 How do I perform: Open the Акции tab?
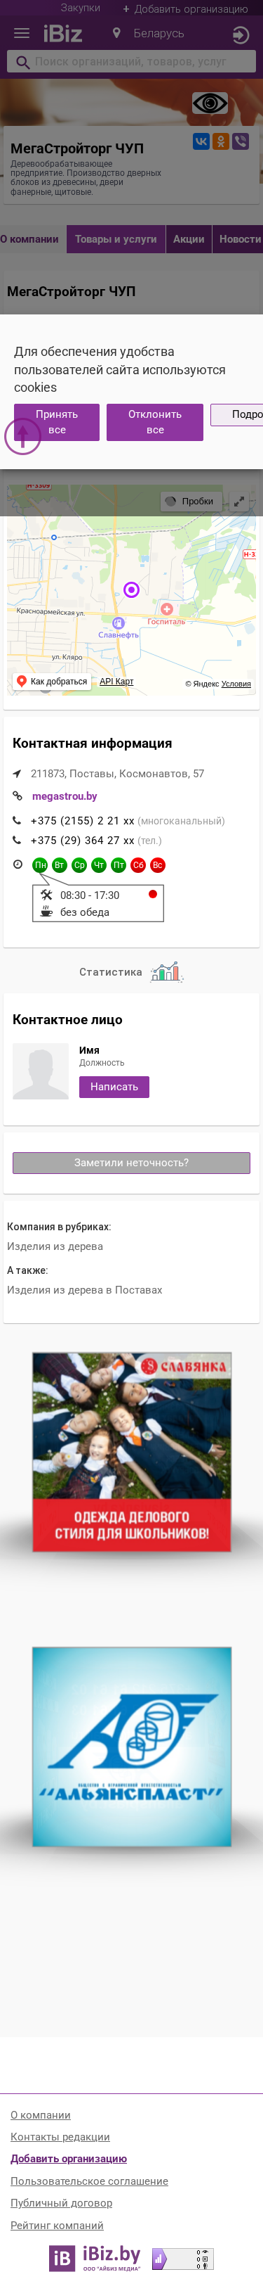pos(189,239)
